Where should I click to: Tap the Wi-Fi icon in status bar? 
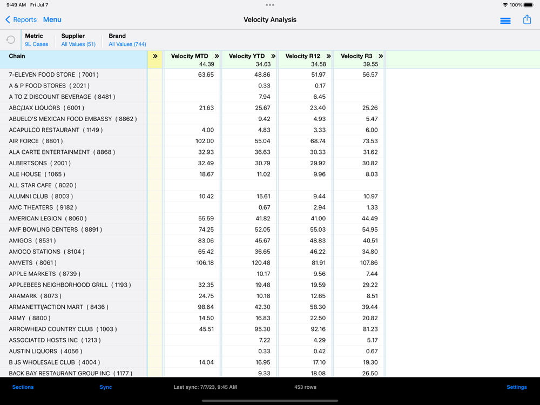(505, 5)
